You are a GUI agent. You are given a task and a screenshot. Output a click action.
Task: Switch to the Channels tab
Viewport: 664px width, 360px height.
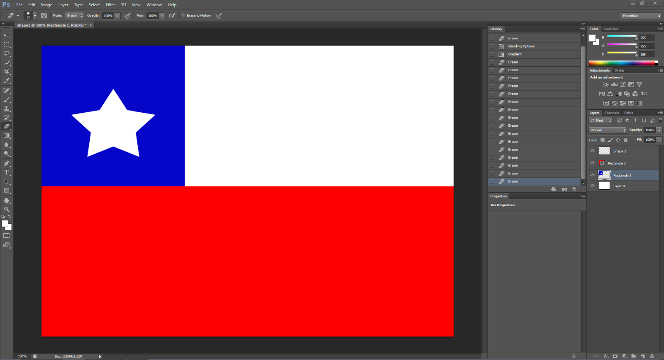tap(611, 113)
